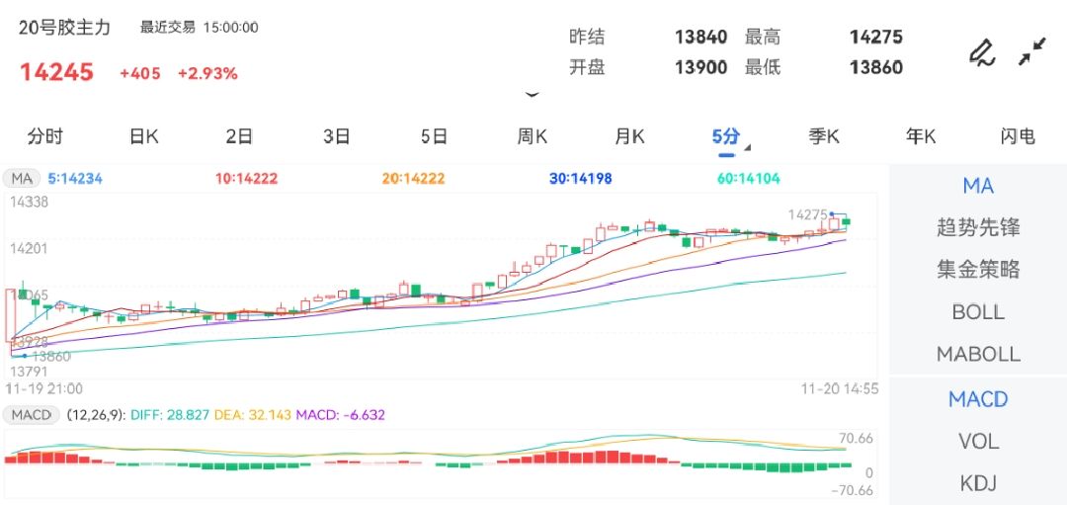Select KDJ sub-indicator
This screenshot has width=1067, height=505.
(978, 484)
